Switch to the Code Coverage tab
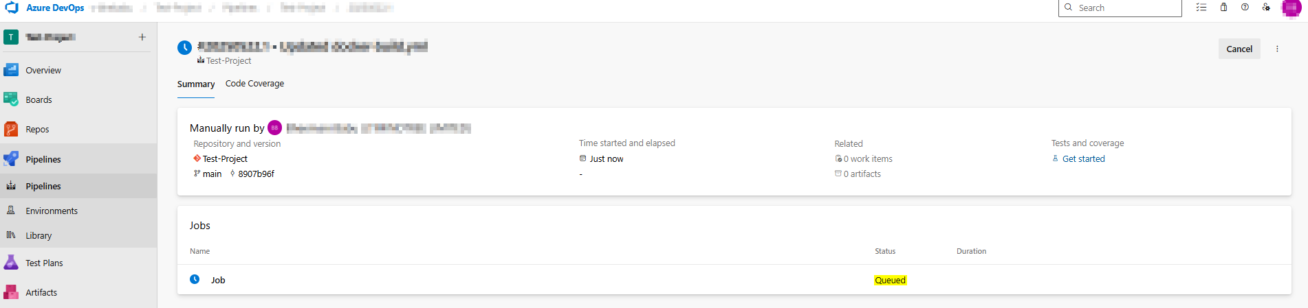This screenshot has height=308, width=1308. (254, 84)
